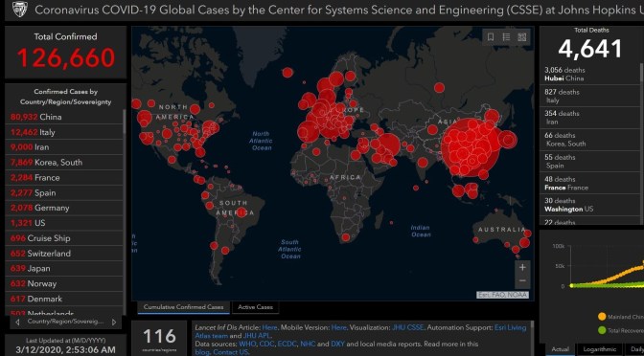Select 66 deaths Korea, South entry
644x356 pixels.
(x=589, y=139)
